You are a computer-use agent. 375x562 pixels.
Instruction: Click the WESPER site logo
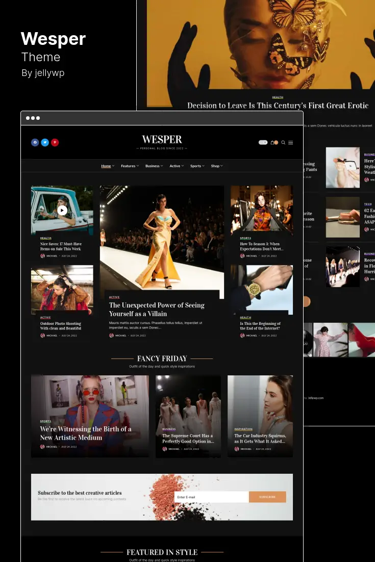point(162,139)
